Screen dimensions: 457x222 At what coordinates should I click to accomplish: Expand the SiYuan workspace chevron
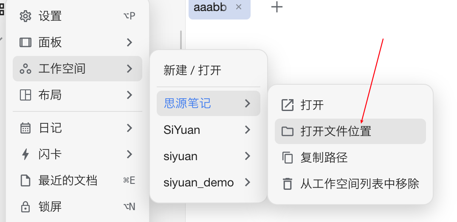(x=248, y=130)
